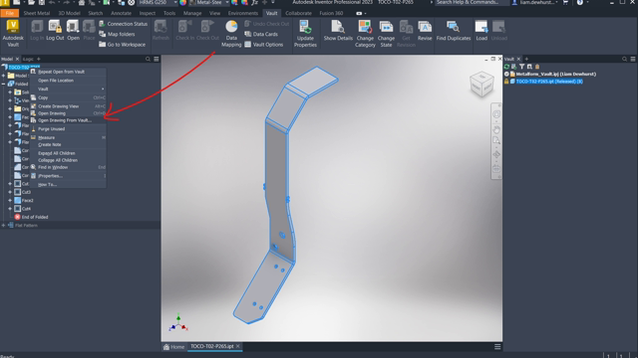Close the TOCO-T02-P265.ipt document tab

pyautogui.click(x=238, y=346)
